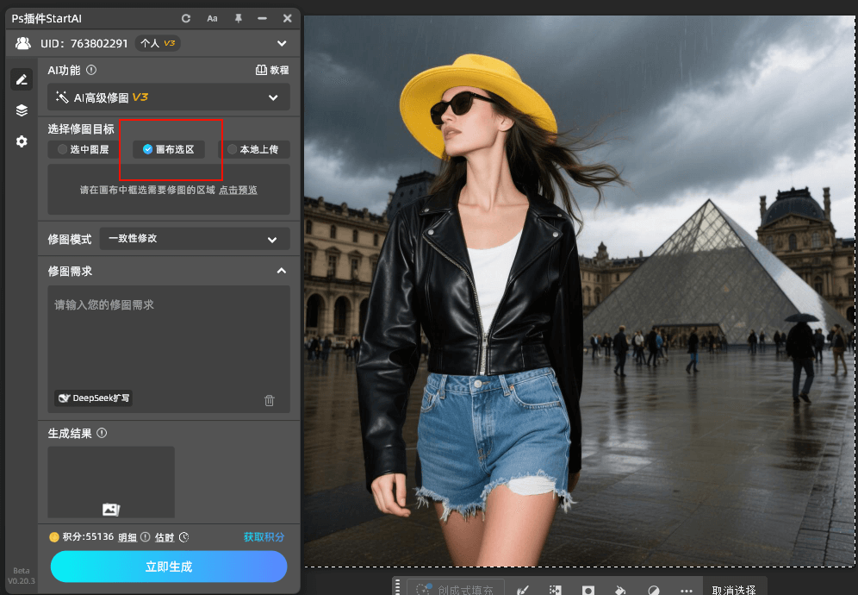Click the paint bucket icon in bottom toolbar
Viewport: 858px width, 595px height.
pos(619,591)
